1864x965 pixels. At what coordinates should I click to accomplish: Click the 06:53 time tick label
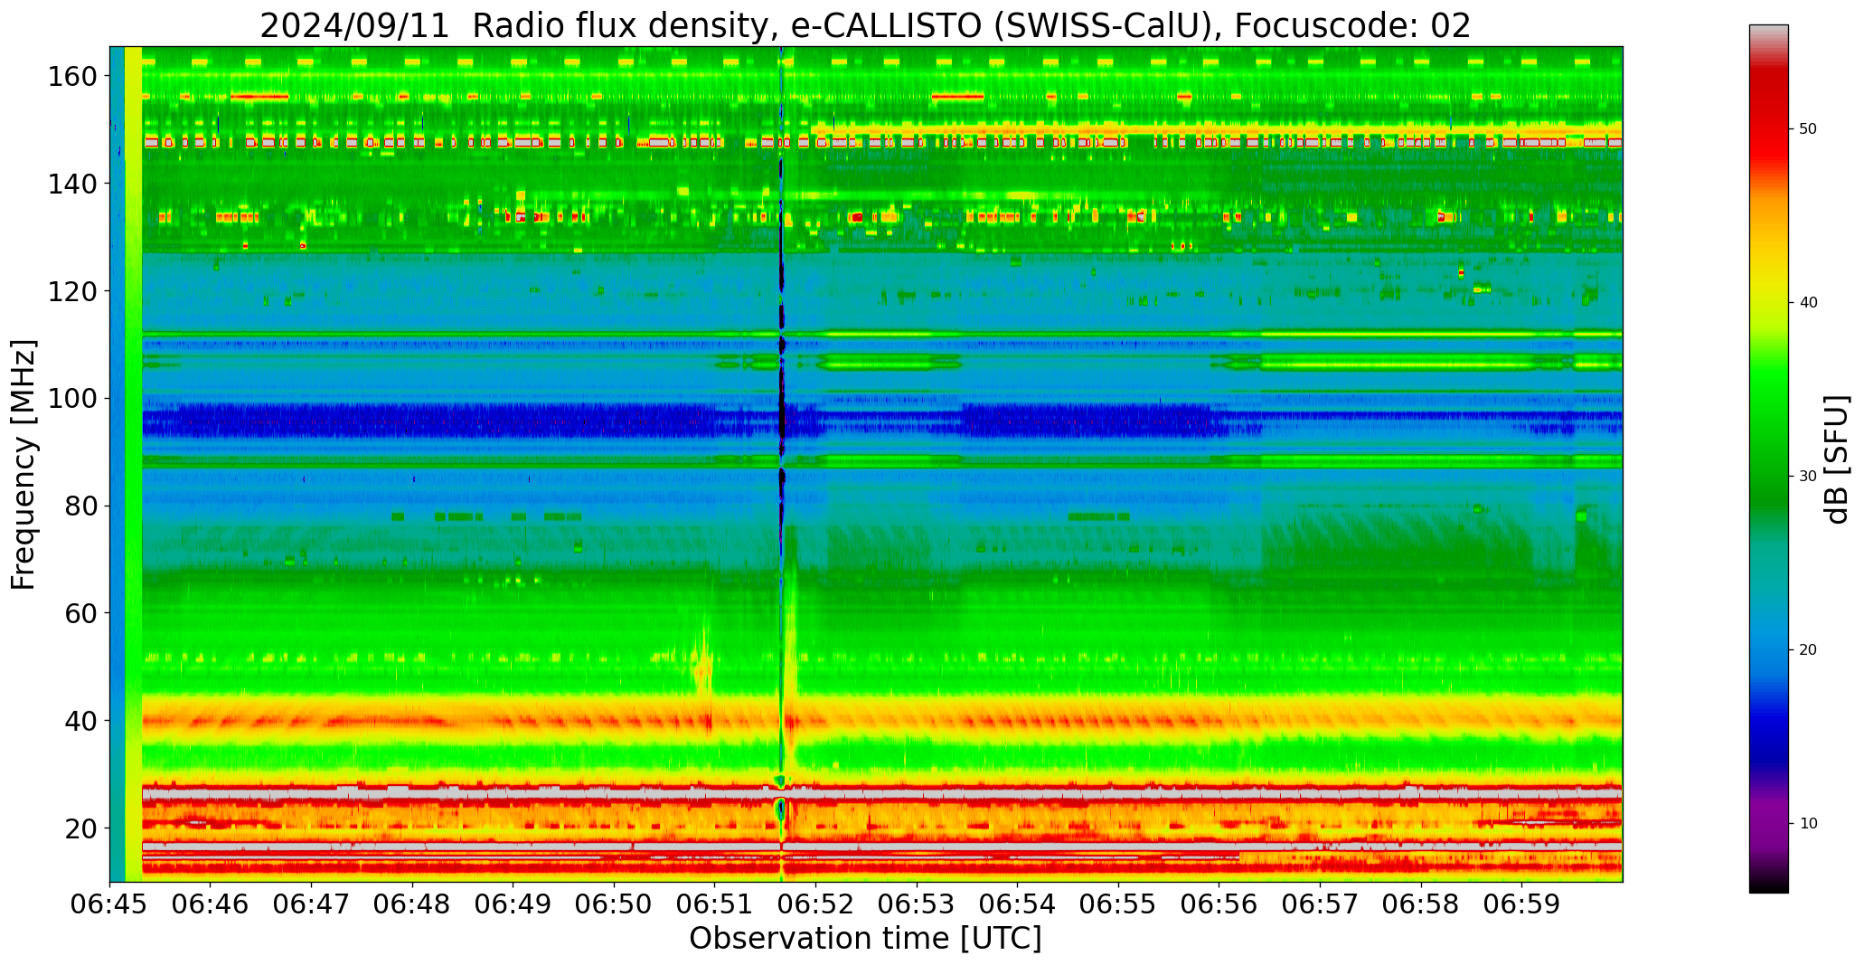click(917, 904)
